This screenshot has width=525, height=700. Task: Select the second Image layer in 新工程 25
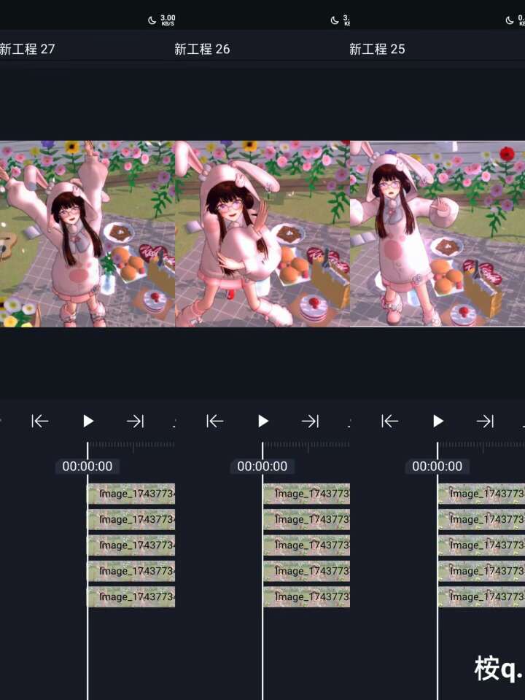[481, 520]
